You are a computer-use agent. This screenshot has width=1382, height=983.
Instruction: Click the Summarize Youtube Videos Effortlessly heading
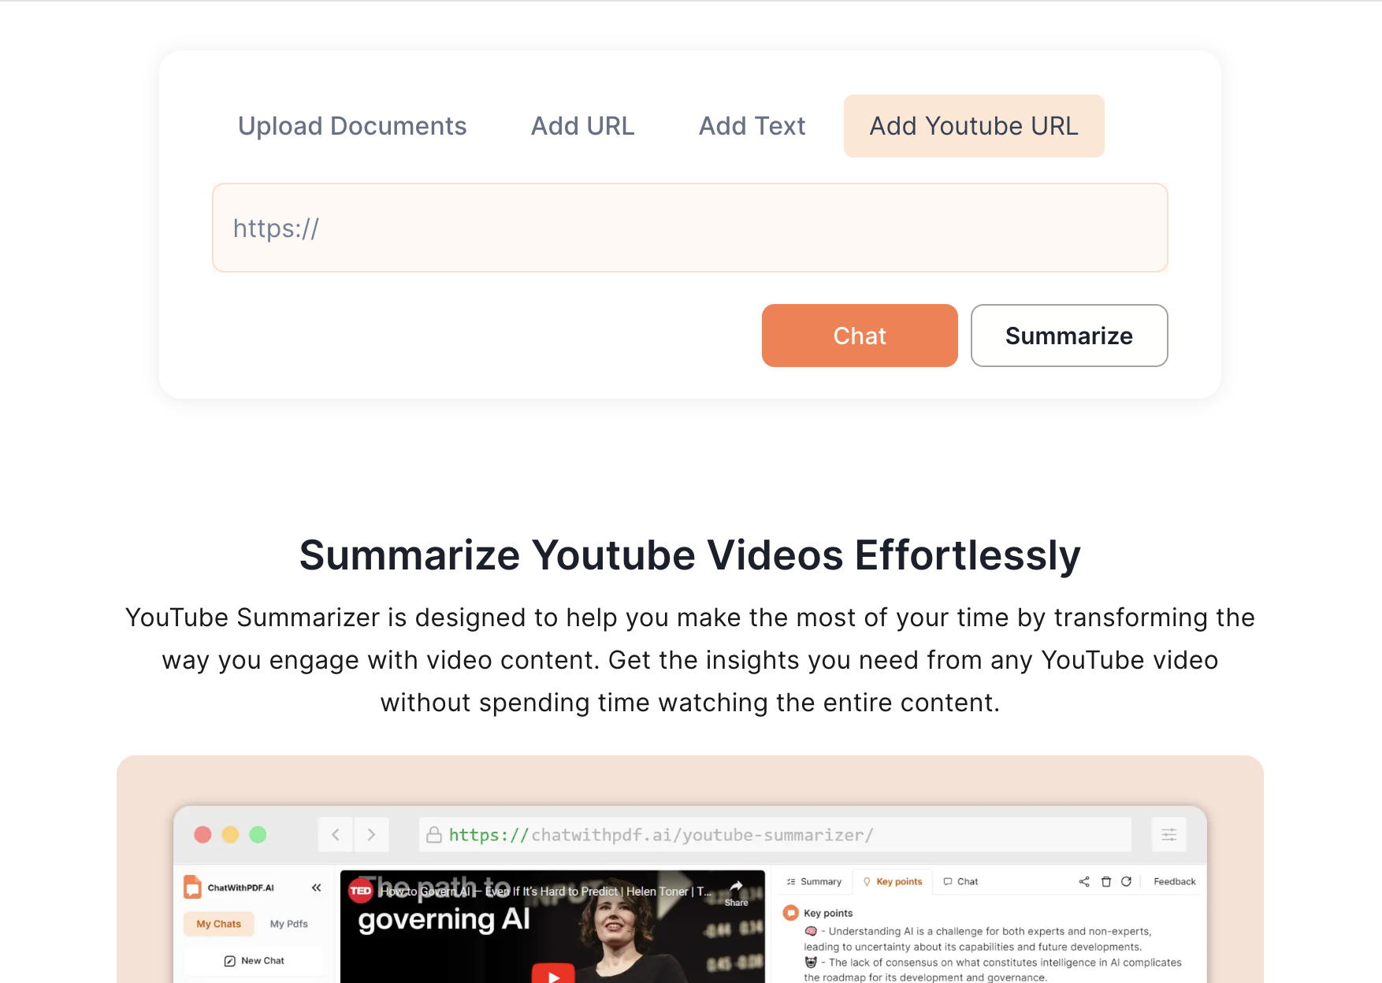(690, 555)
